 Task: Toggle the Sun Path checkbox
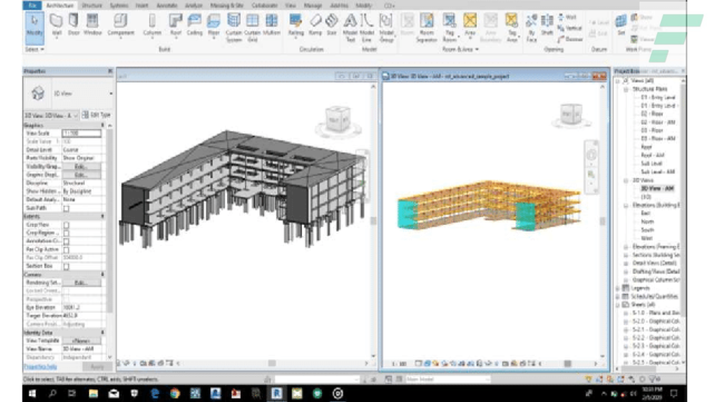click(x=66, y=208)
